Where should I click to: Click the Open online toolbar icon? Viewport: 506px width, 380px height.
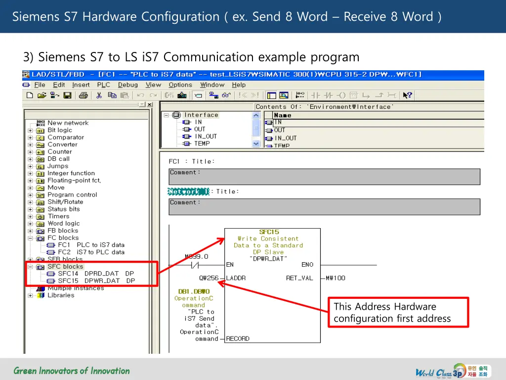click(x=54, y=95)
